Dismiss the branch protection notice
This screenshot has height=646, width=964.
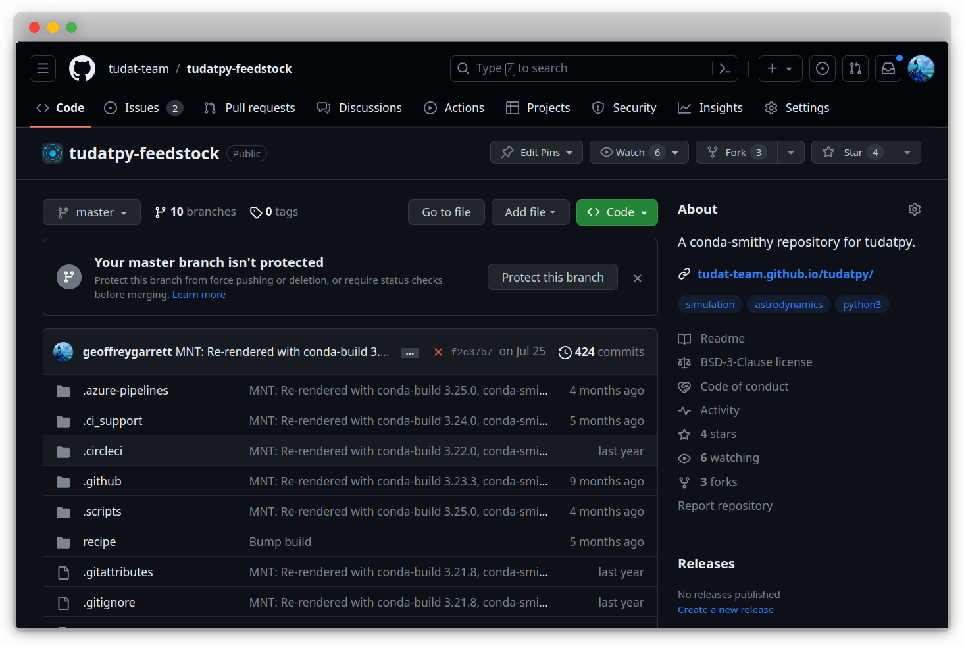[638, 278]
